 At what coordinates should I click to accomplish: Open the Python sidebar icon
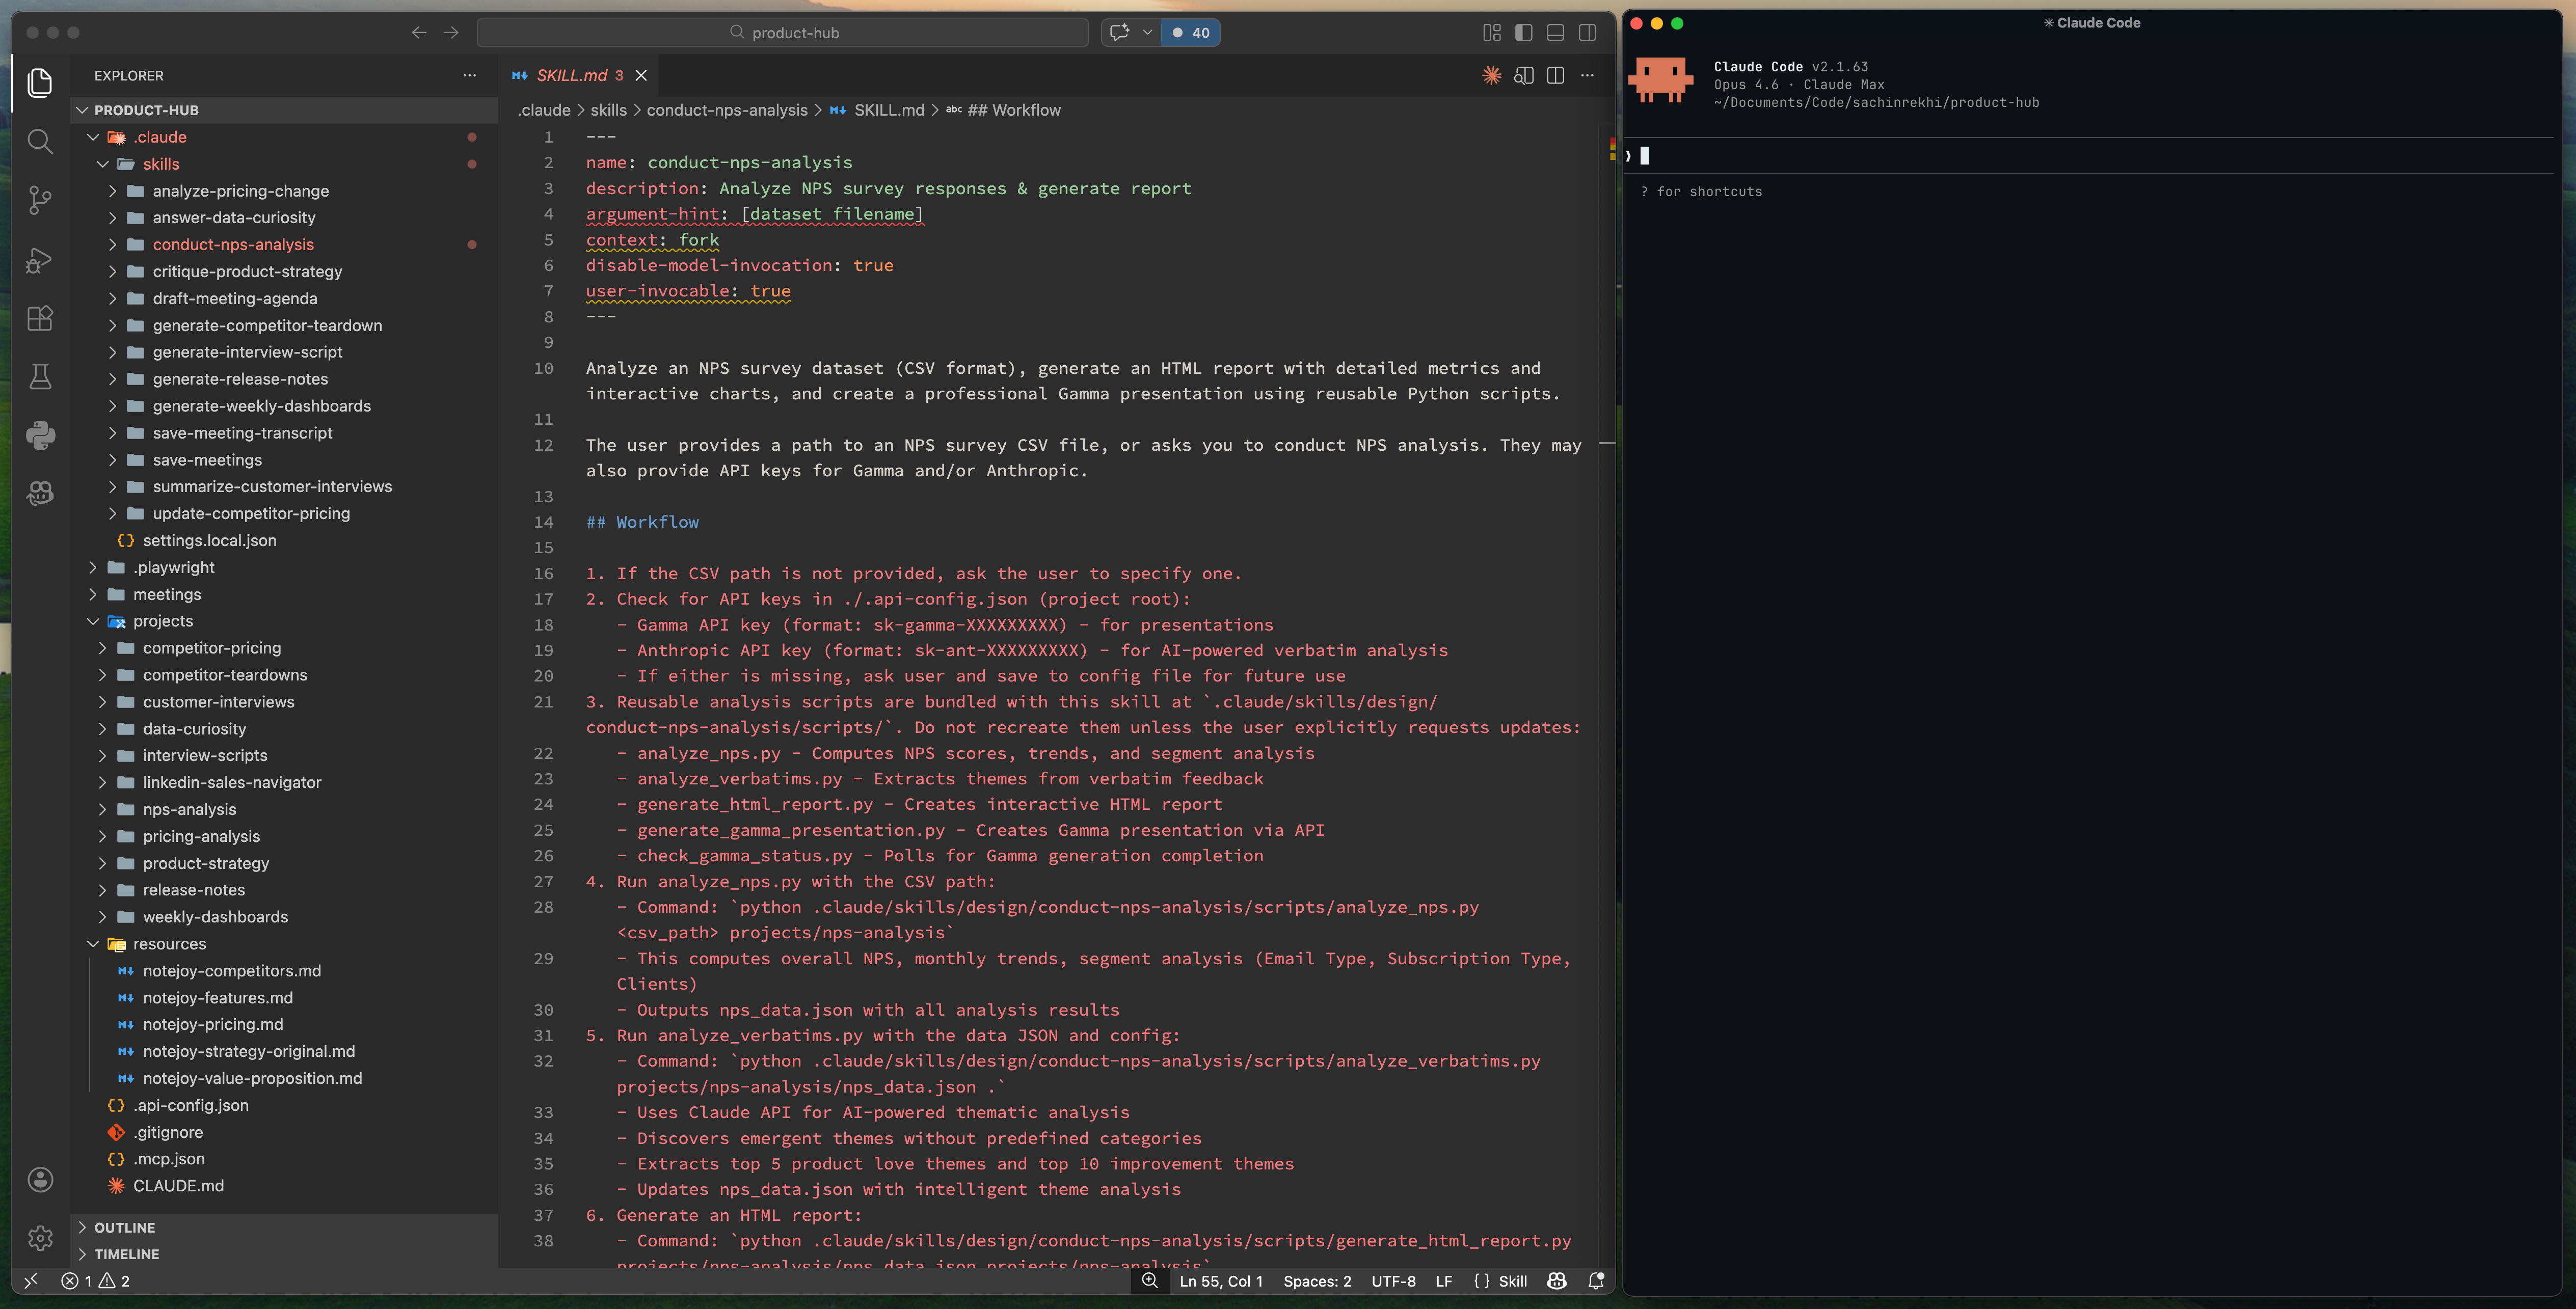point(40,435)
